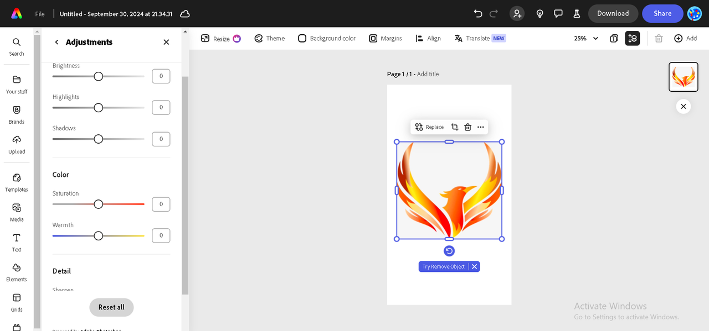Click Add title next to Page 1
709x331 pixels.
pyautogui.click(x=428, y=74)
